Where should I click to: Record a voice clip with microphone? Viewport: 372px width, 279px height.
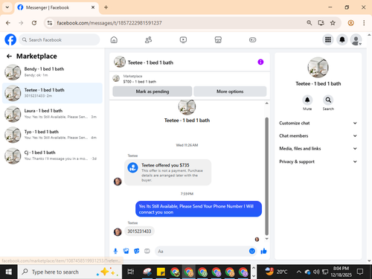coord(115,251)
